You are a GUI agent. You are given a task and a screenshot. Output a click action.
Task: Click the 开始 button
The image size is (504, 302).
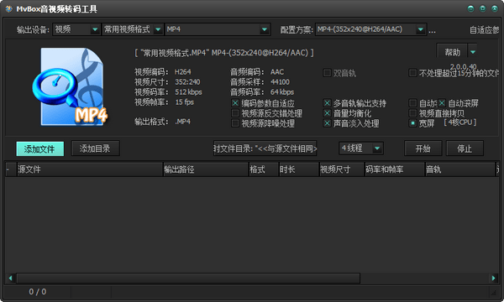(423, 148)
